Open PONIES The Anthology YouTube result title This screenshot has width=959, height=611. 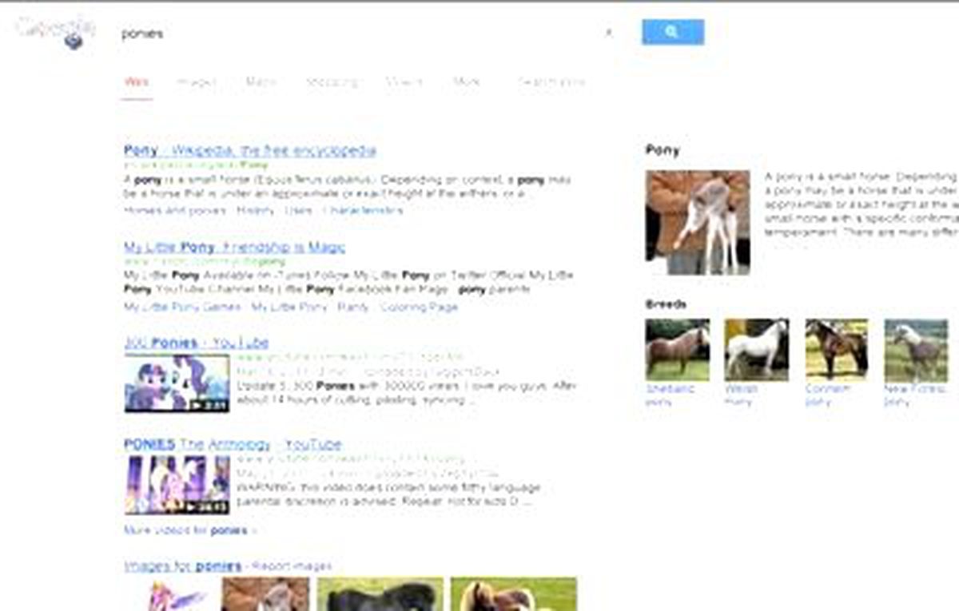click(233, 444)
